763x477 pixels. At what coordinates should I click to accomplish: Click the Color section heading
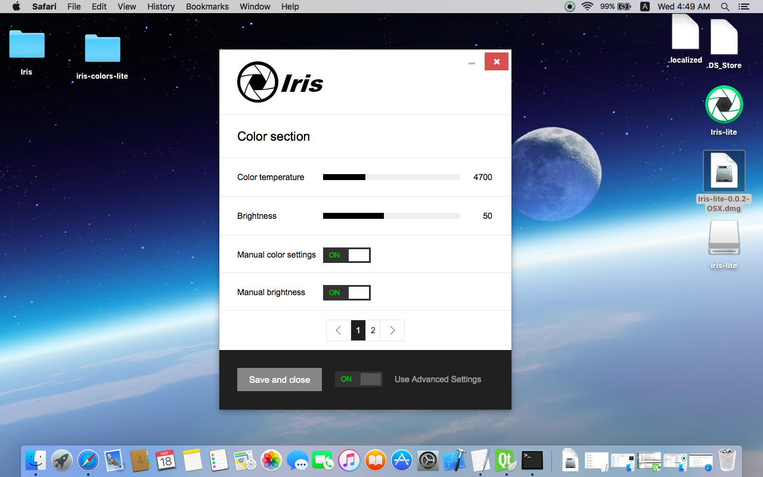[x=274, y=137]
